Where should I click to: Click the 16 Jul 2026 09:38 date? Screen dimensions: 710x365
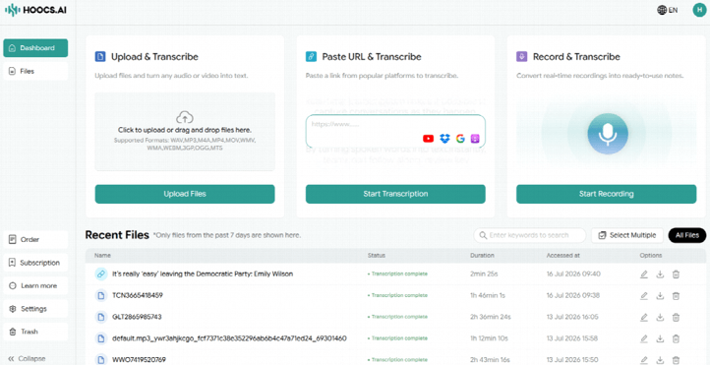click(x=573, y=296)
